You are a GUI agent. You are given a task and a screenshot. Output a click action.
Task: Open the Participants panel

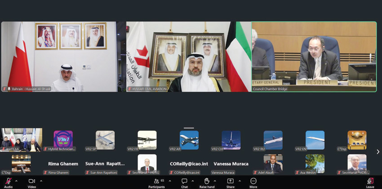pyautogui.click(x=156, y=181)
